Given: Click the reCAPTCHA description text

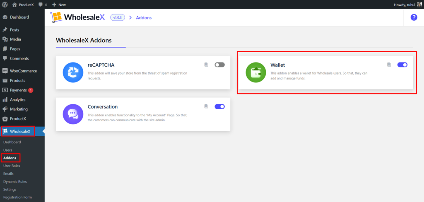Looking at the screenshot, I should coord(137,76).
